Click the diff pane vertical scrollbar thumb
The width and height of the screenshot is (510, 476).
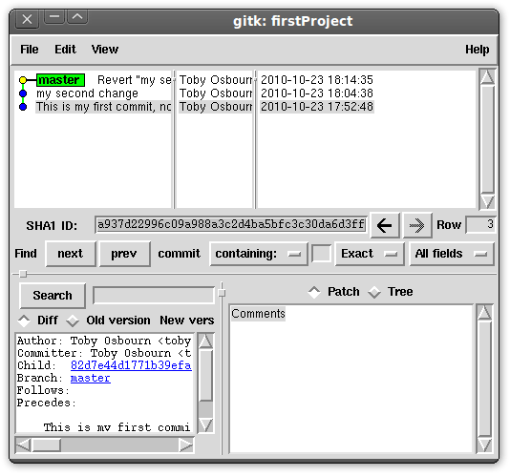206,375
